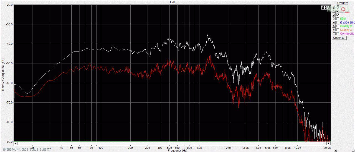Click overlay Set button 6

pyautogui.click(x=334, y=30)
